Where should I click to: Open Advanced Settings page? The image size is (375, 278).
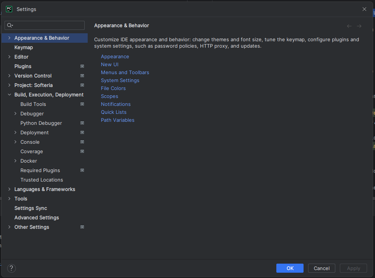[37, 217]
